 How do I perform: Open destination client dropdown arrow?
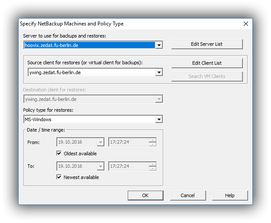[x=159, y=99]
